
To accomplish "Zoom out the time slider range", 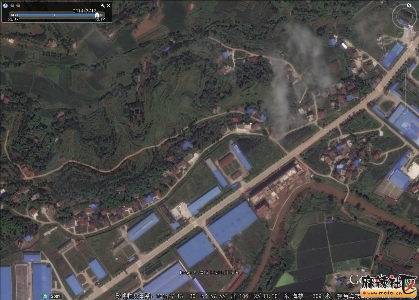I will click(x=12, y=6).
